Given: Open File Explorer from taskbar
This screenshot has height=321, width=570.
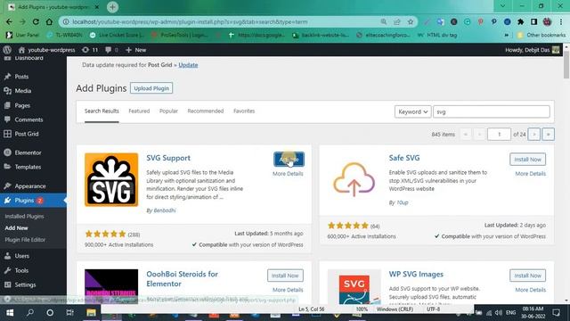Looking at the screenshot, I should 91,313.
